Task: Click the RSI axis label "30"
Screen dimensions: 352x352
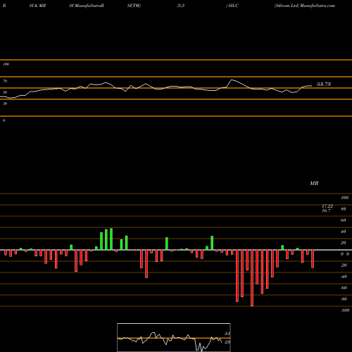Action: tap(5, 103)
